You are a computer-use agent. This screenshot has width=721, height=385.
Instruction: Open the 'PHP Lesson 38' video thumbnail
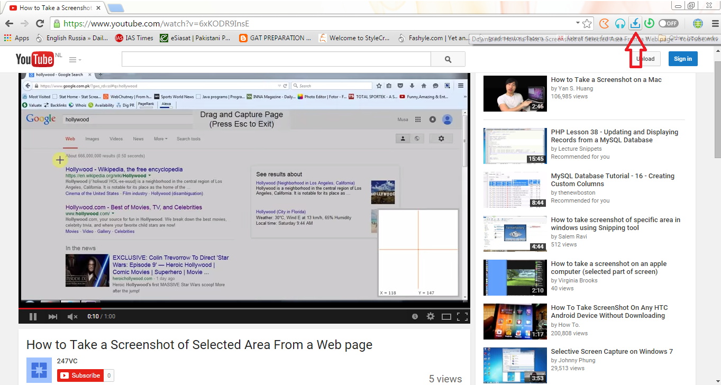tap(515, 146)
